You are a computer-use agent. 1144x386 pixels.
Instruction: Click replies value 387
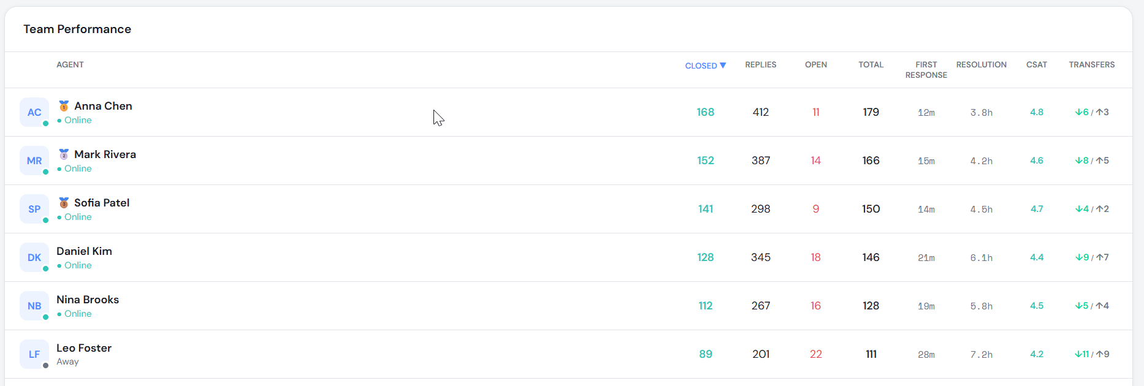click(761, 161)
